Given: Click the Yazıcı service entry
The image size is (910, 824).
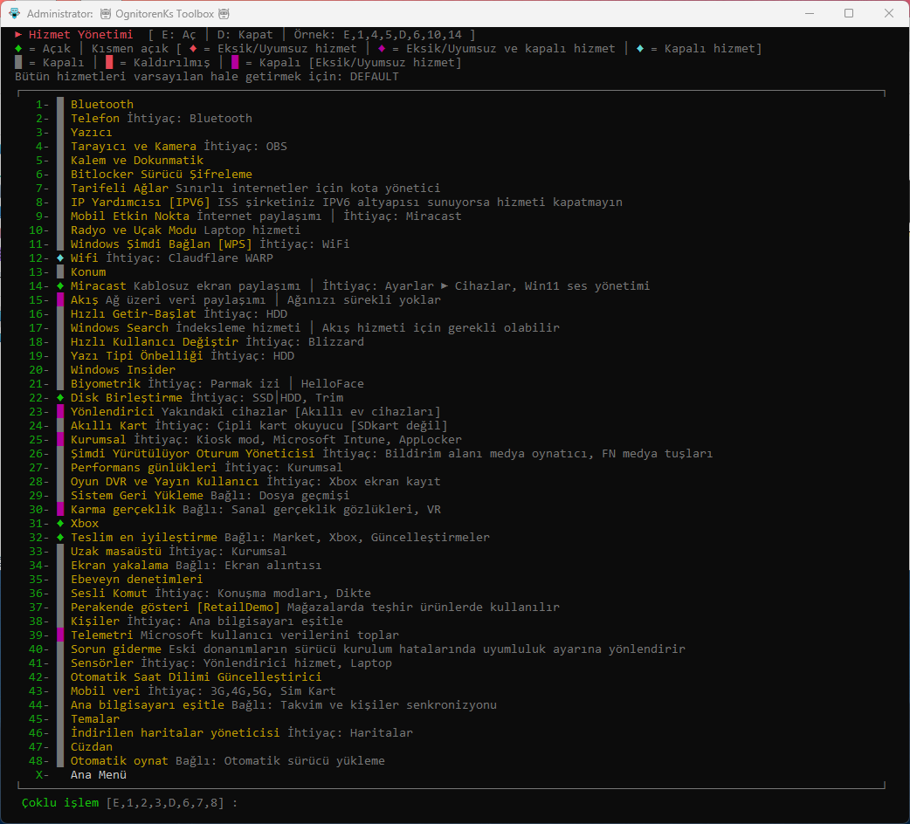Looking at the screenshot, I should tap(91, 132).
